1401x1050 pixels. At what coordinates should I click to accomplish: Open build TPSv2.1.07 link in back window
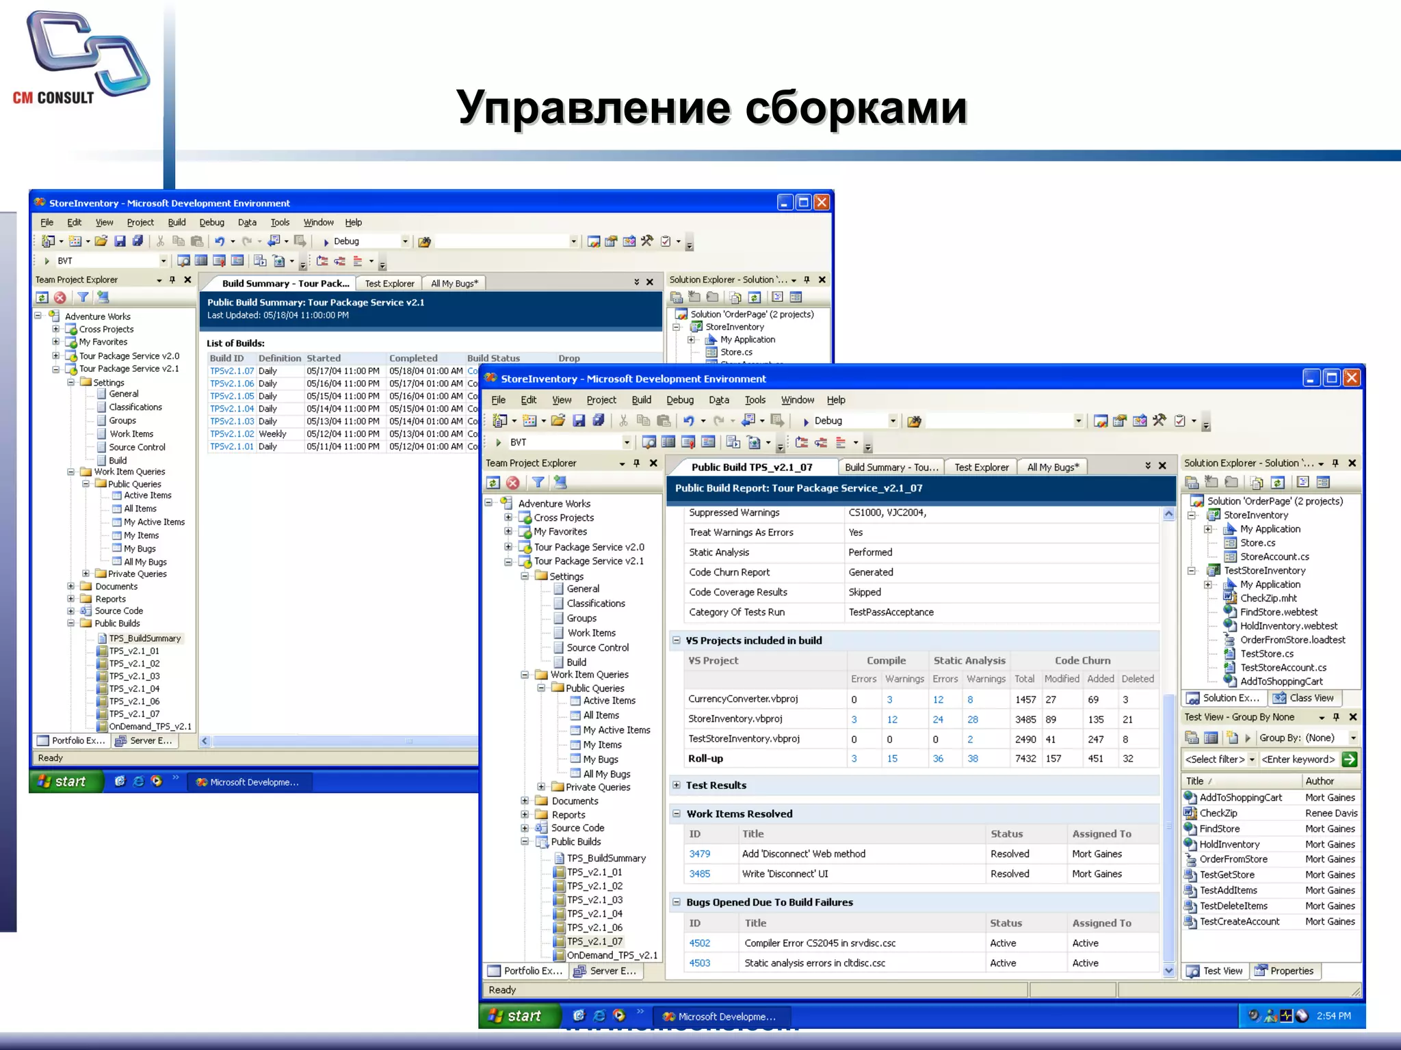pyautogui.click(x=232, y=371)
